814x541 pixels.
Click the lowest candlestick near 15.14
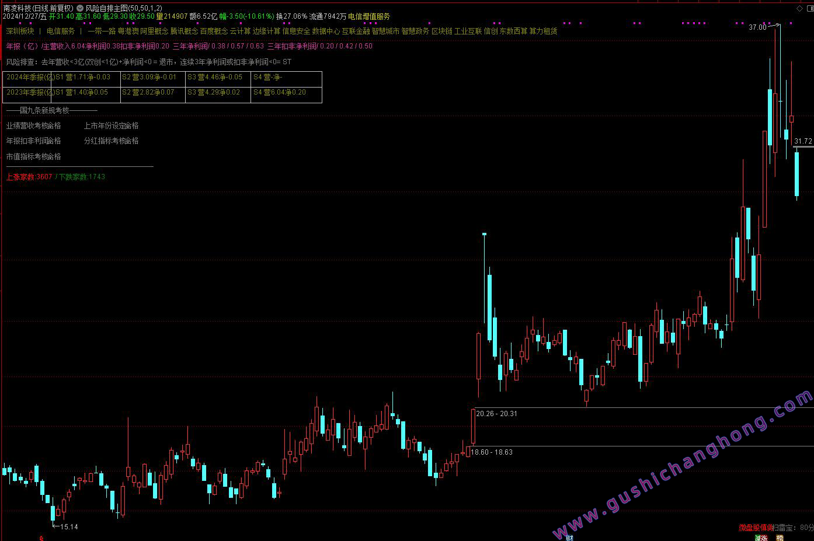pos(53,514)
